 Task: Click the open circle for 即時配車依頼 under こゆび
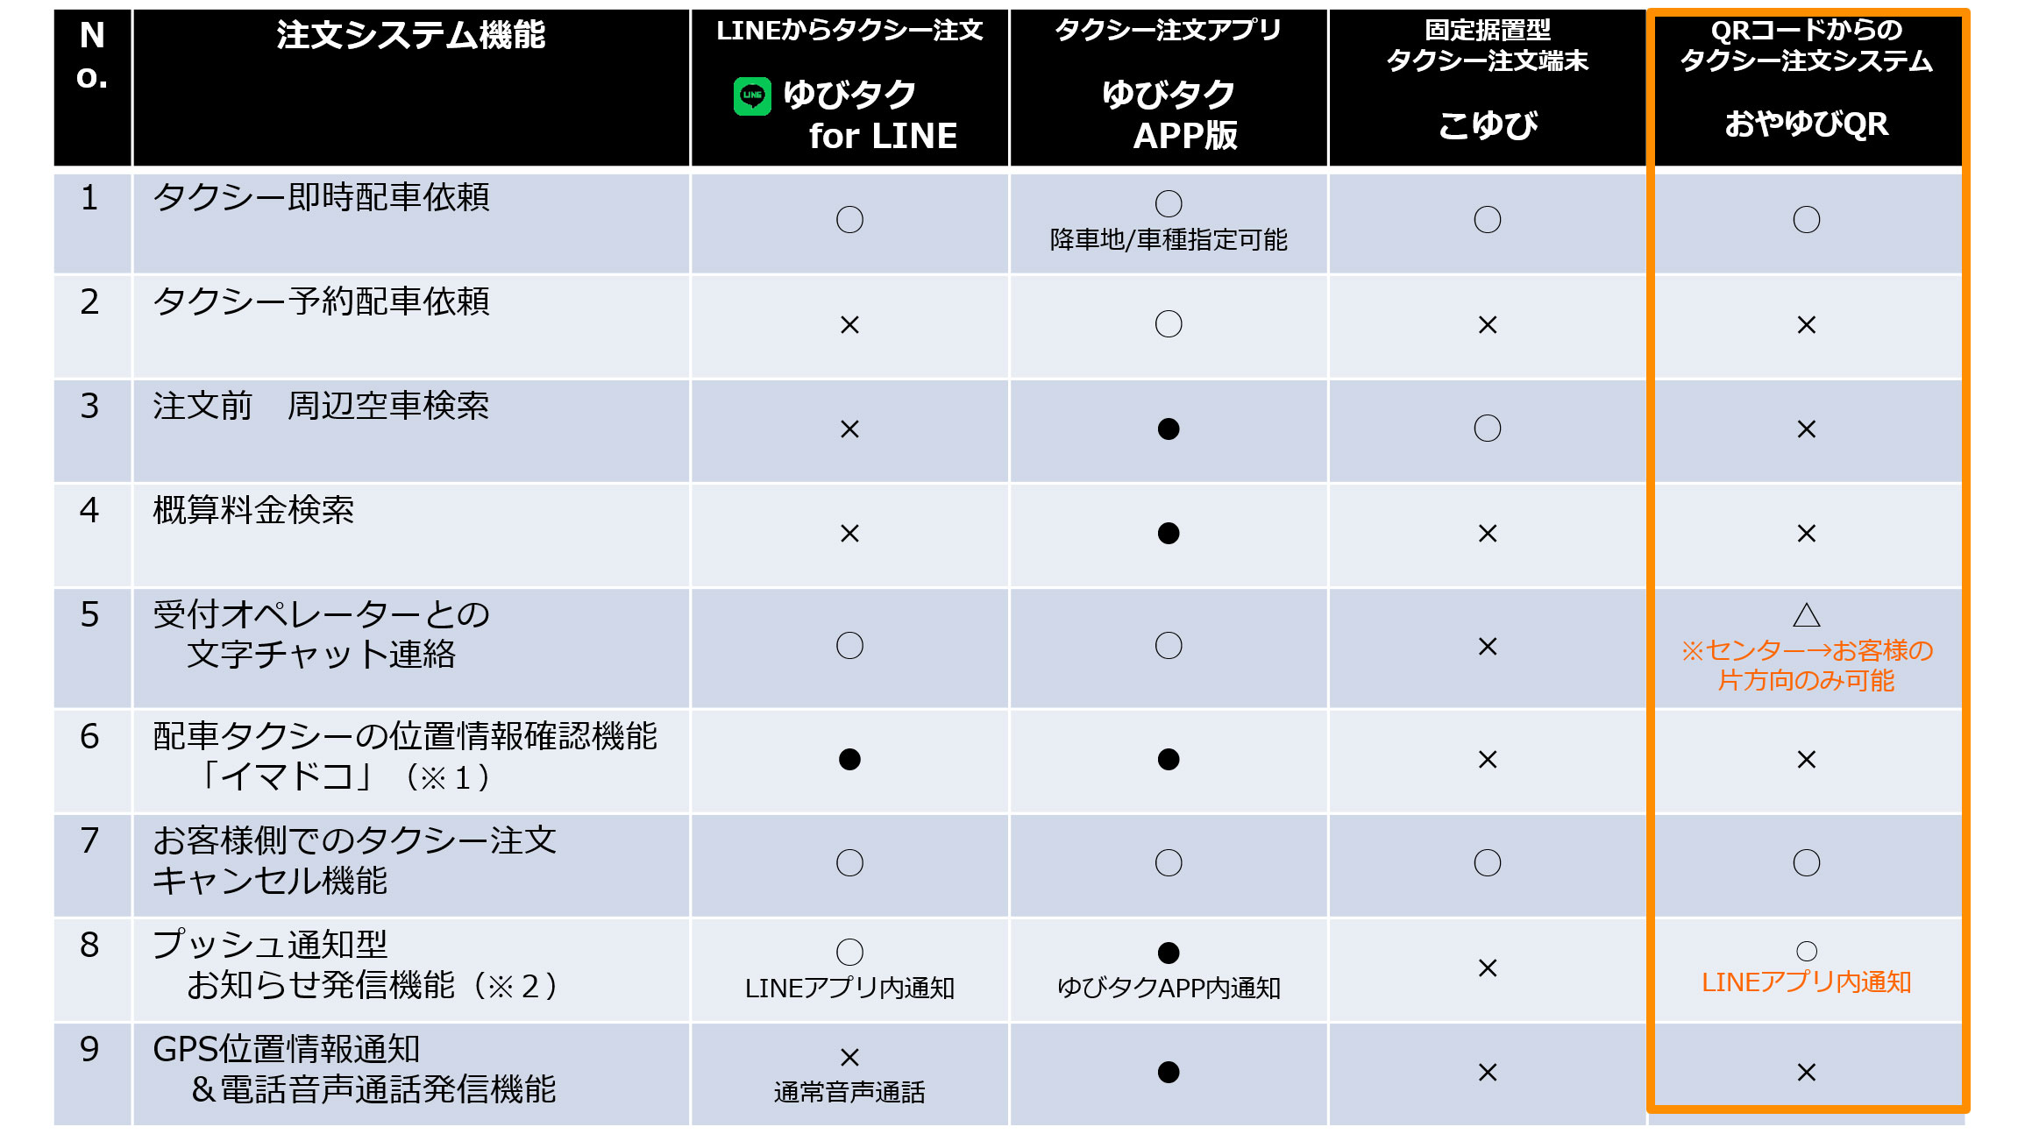1487,219
